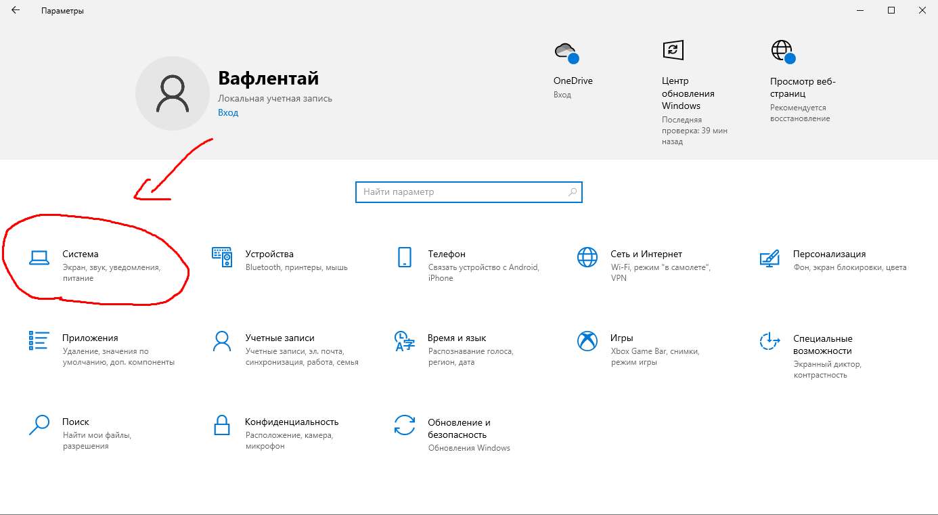The width and height of the screenshot is (938, 515).
Task: Open the Сеть и Интернет title
Action: (646, 254)
